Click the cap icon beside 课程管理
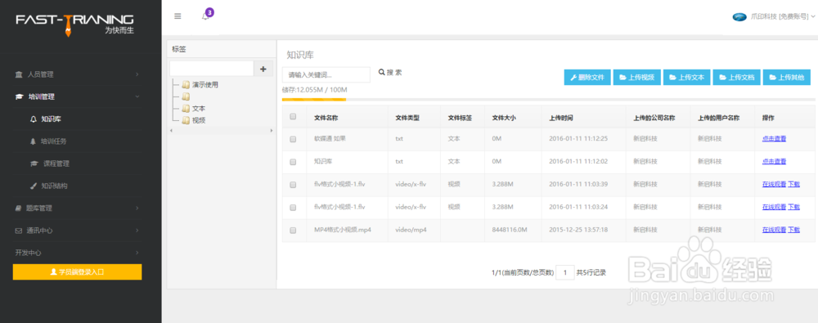Image resolution: width=818 pixels, height=323 pixels. pyautogui.click(x=34, y=164)
